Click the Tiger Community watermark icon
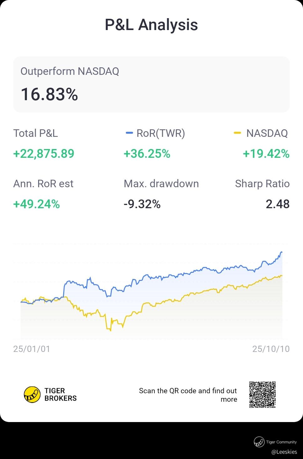 [259, 442]
